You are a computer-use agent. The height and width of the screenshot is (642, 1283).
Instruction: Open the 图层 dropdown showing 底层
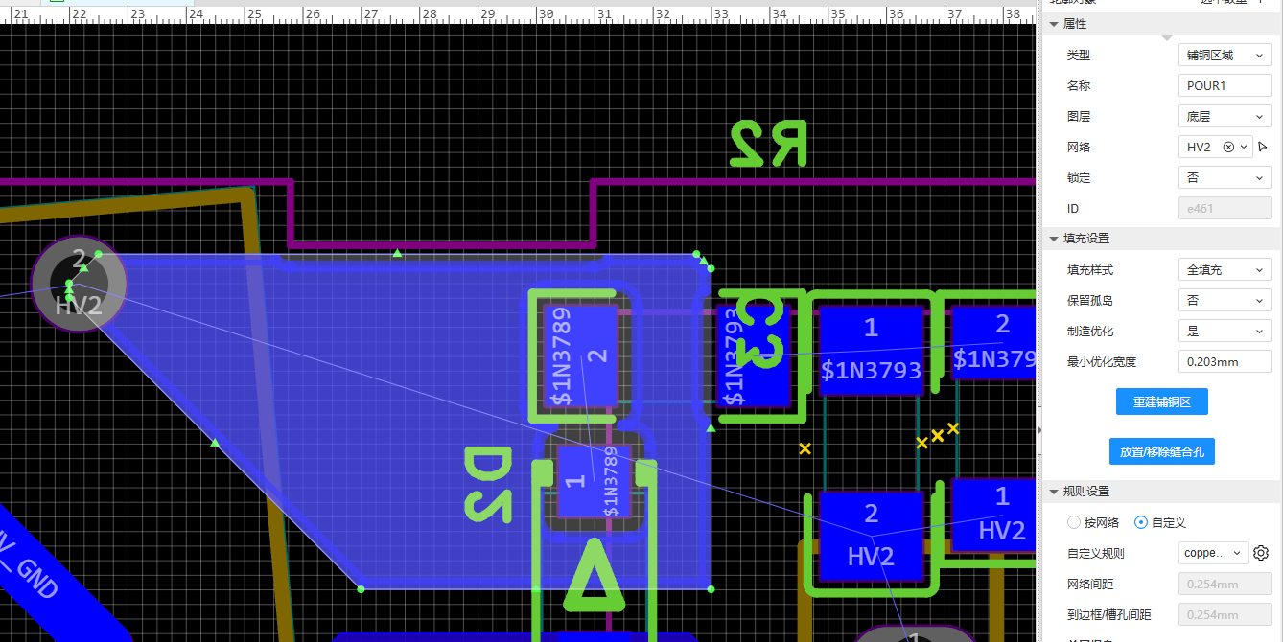coord(1225,117)
